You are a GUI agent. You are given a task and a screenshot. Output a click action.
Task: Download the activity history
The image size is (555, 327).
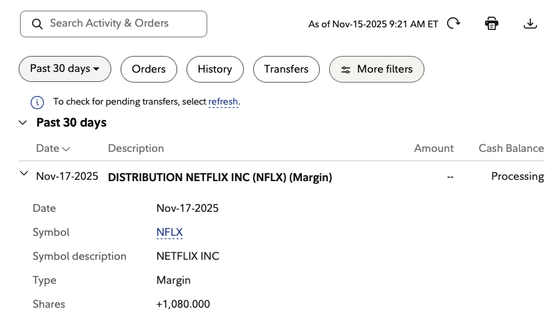530,23
